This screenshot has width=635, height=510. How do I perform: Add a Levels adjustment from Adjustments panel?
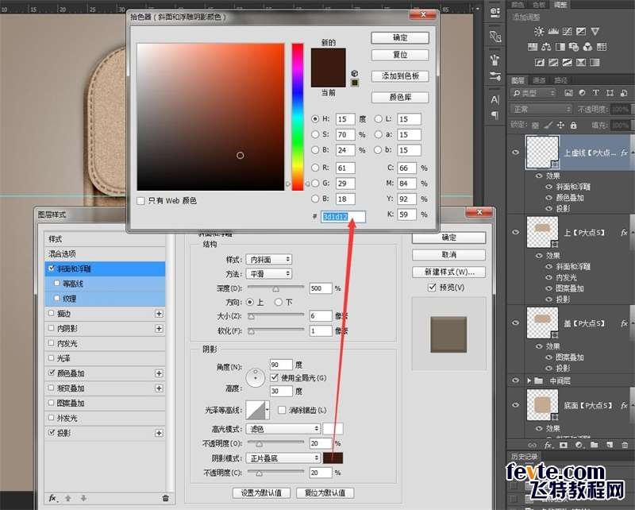553,31
